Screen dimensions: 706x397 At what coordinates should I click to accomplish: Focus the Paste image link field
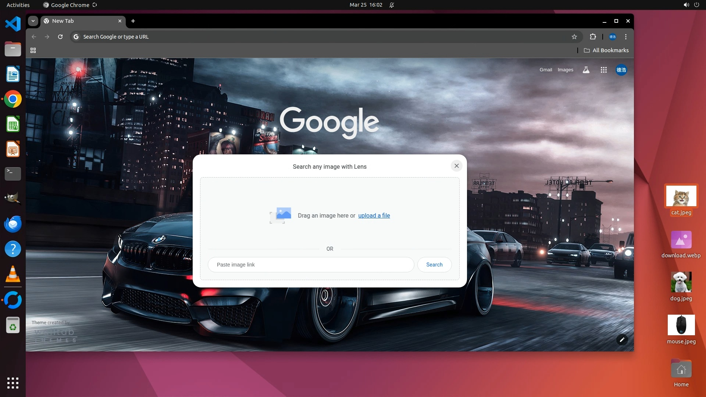tap(311, 265)
